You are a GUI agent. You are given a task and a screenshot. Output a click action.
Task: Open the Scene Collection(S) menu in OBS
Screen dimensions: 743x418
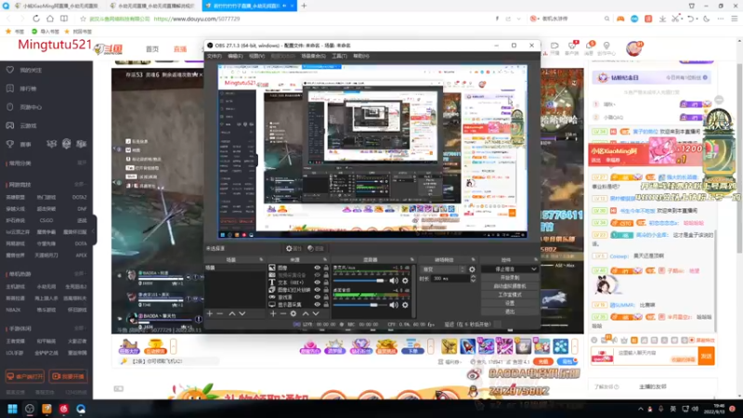(313, 56)
